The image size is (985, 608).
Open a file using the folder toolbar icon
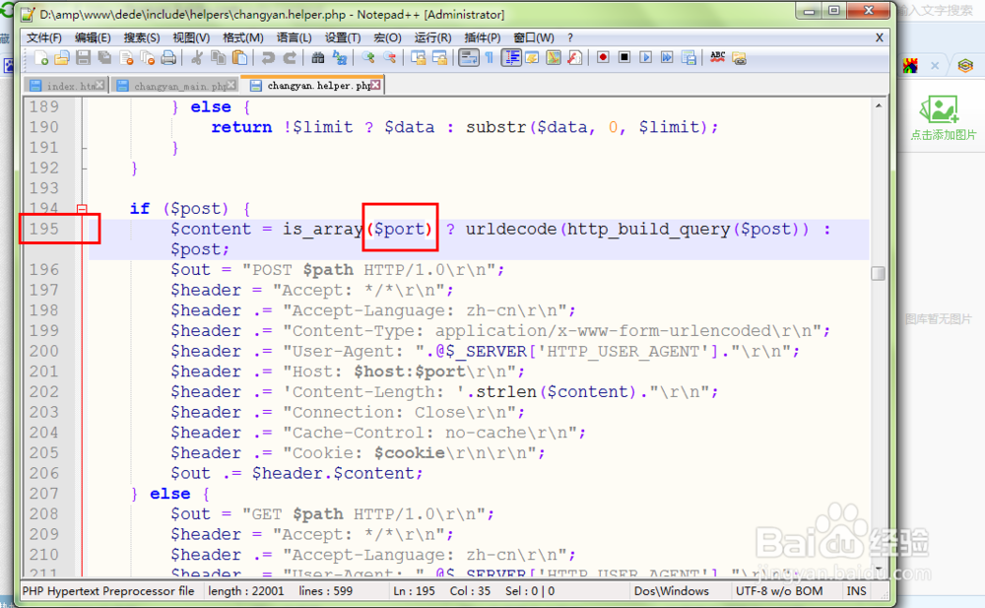point(62,58)
